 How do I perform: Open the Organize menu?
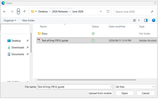coord(10,21)
